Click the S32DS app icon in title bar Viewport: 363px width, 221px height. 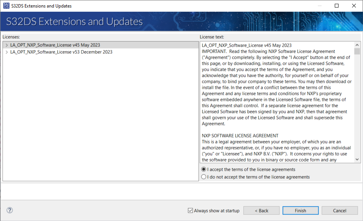click(6, 6)
